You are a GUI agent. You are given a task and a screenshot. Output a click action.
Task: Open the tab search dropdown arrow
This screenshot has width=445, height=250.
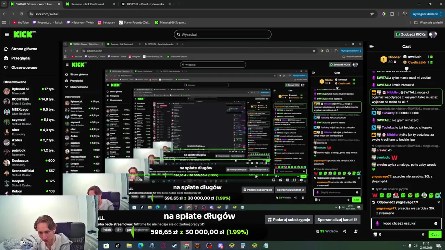pos(4,4)
